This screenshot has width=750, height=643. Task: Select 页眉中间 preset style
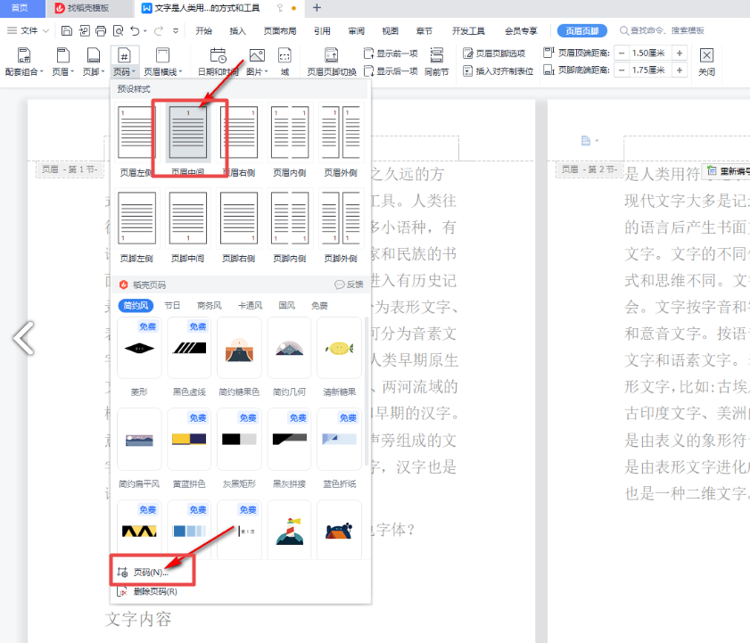tap(188, 140)
